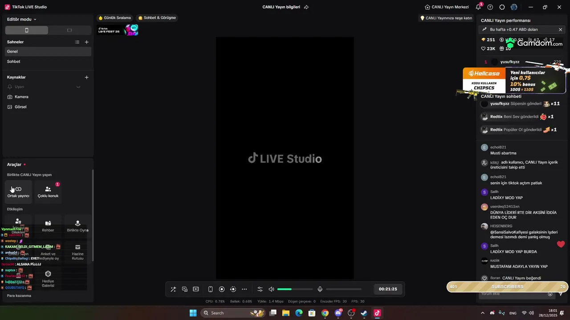Open CANLI Yayın bilgileri in the title bar
This screenshot has height=320, width=570.
pyautogui.click(x=281, y=7)
